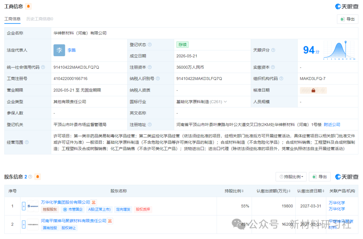
Task: Click the 股权质押 tag
Action: [143, 209]
